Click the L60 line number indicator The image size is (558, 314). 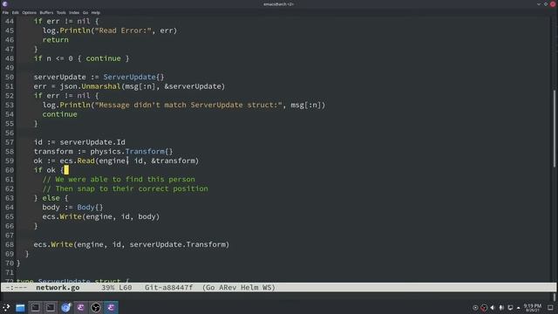point(126,288)
